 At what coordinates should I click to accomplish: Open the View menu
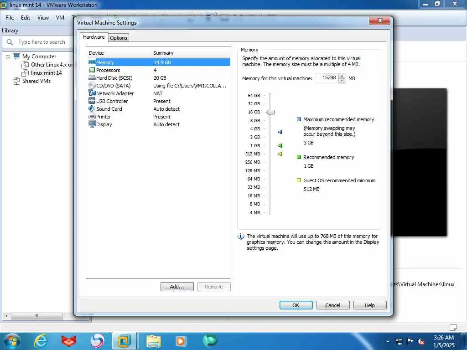click(x=43, y=18)
